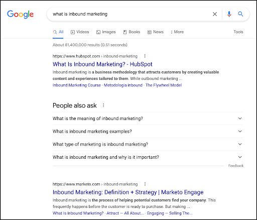Screen dimensions: 257x220
Task: Open the 'Engaging — Selling The...' sitelink
Action: click(x=170, y=213)
